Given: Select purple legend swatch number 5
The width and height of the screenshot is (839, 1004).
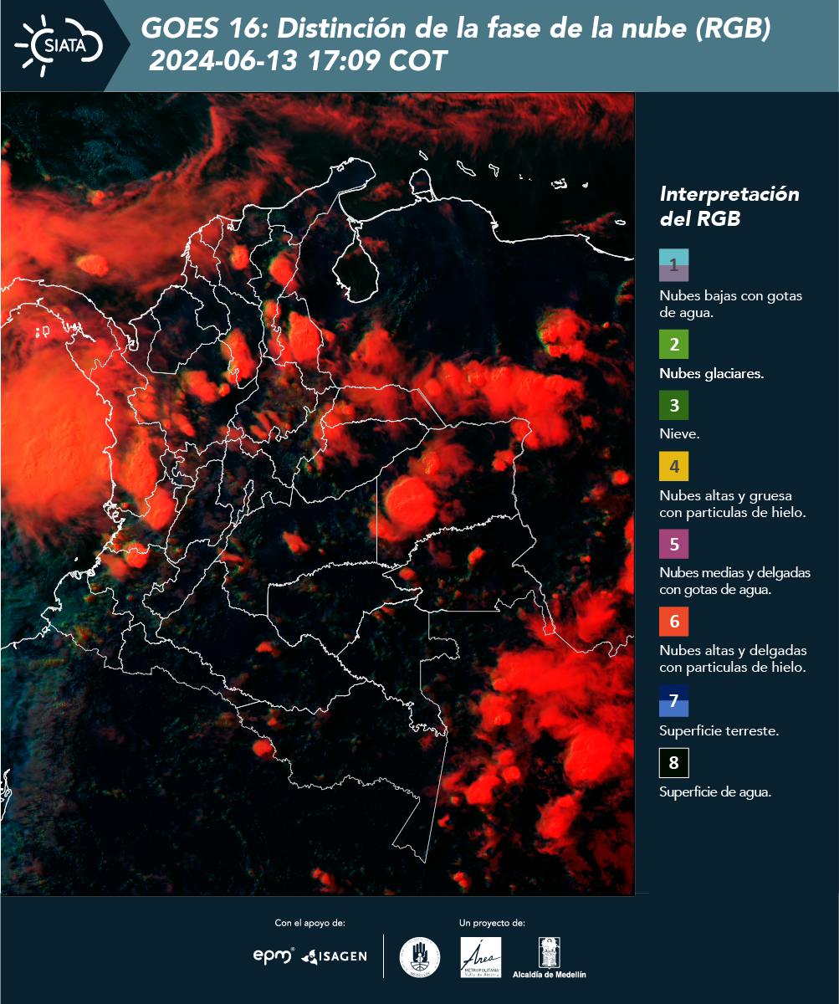Looking at the screenshot, I should 673,544.
